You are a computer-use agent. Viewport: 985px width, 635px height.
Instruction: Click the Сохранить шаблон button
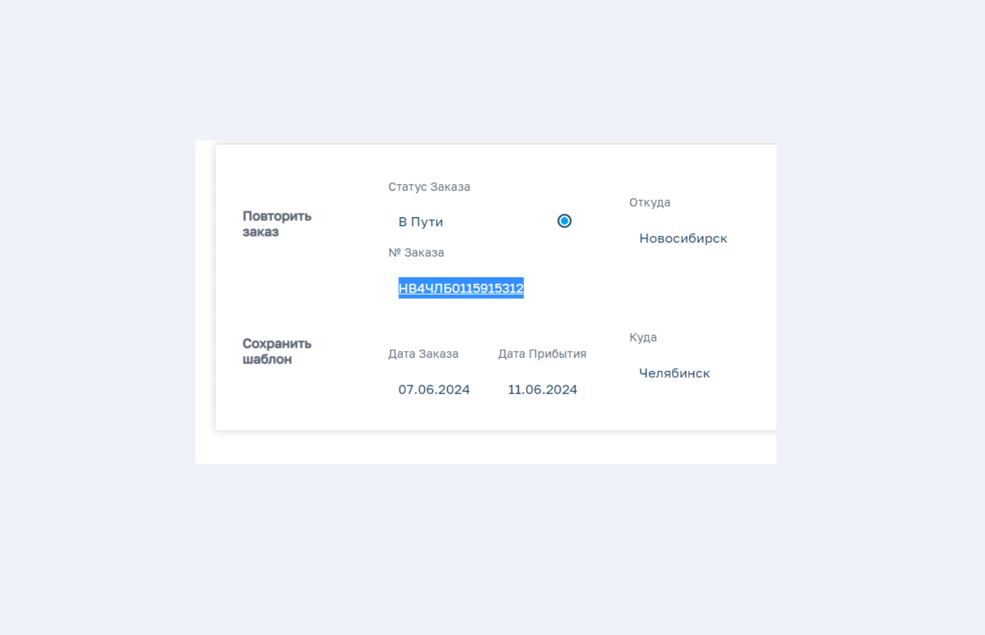(x=277, y=351)
